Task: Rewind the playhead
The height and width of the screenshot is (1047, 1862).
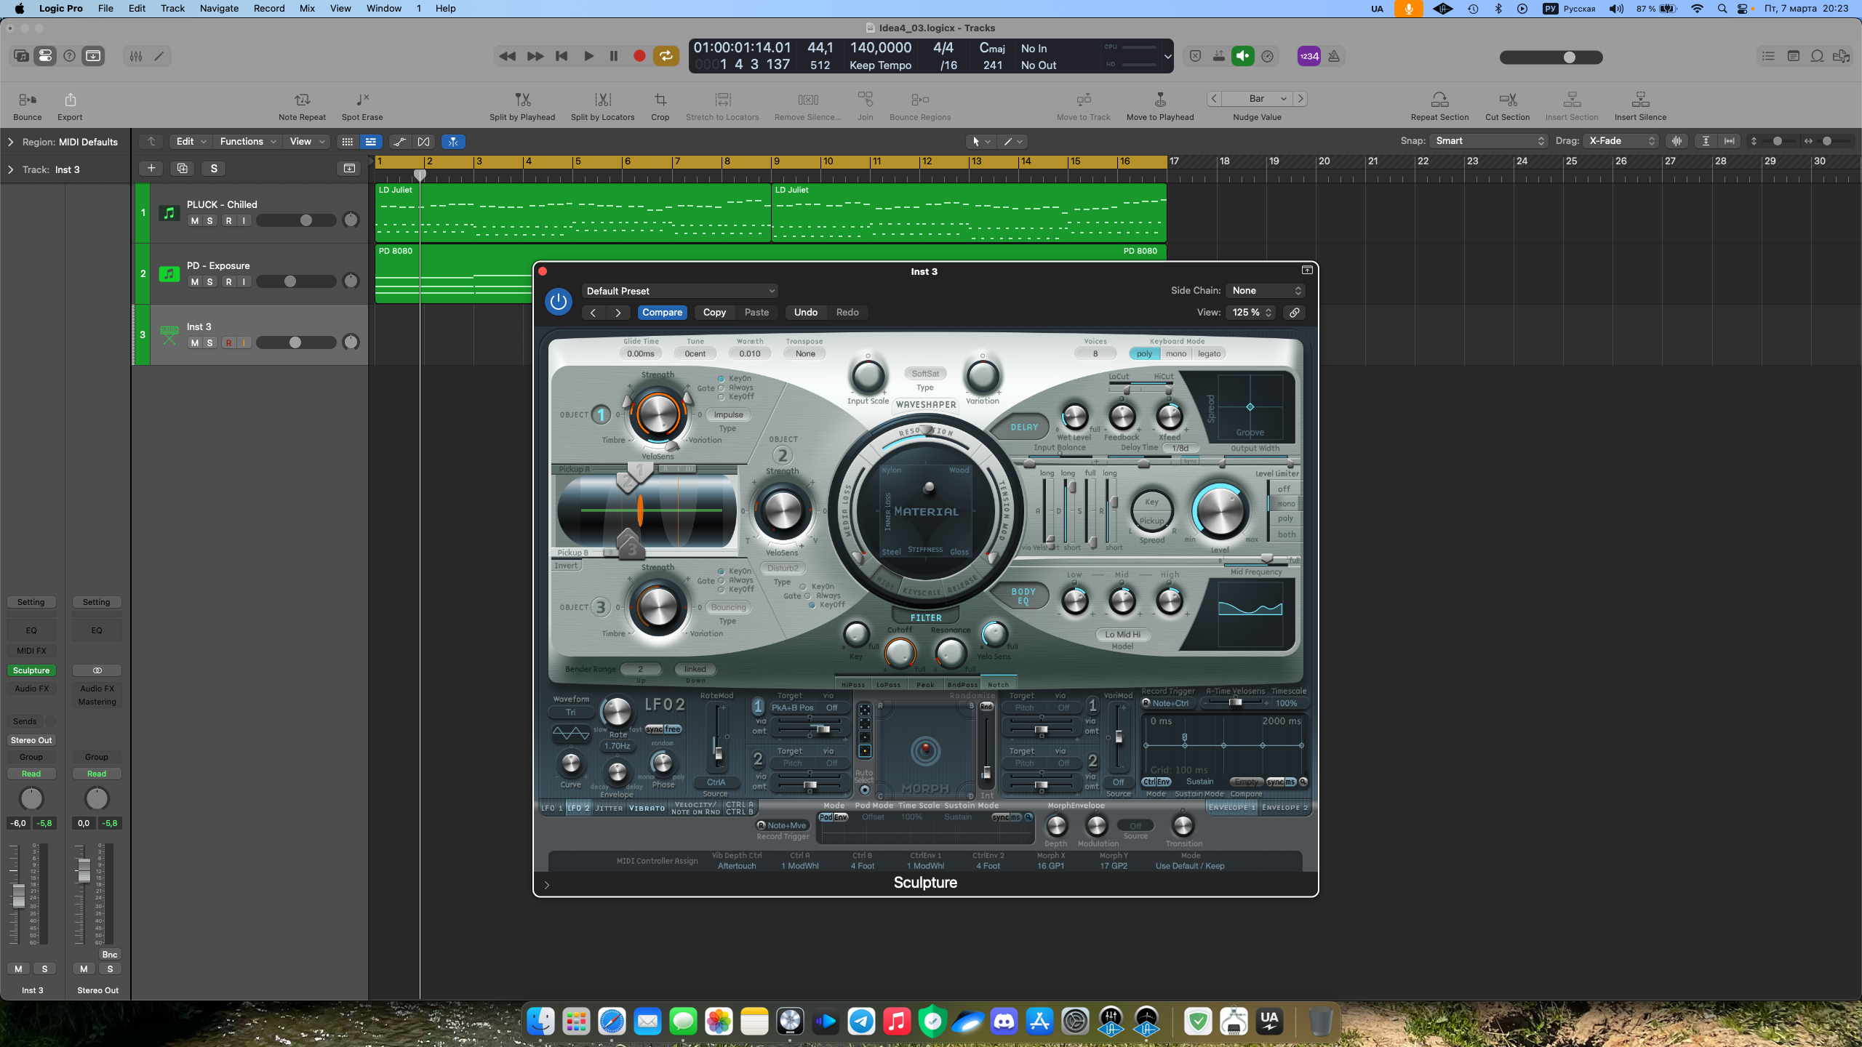Action: point(508,56)
